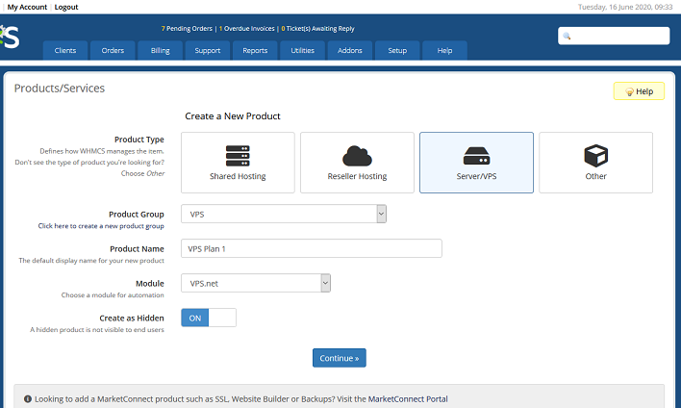Select the Server/VPS product type
The height and width of the screenshot is (408, 681).
[476, 163]
